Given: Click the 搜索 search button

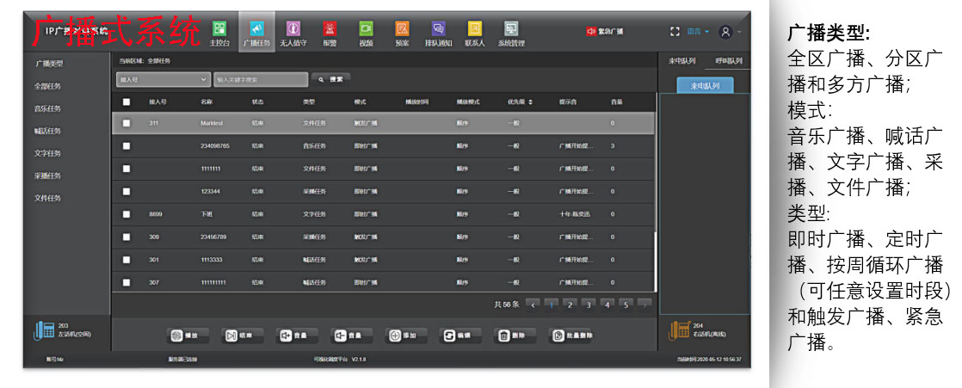Looking at the screenshot, I should click(x=331, y=79).
